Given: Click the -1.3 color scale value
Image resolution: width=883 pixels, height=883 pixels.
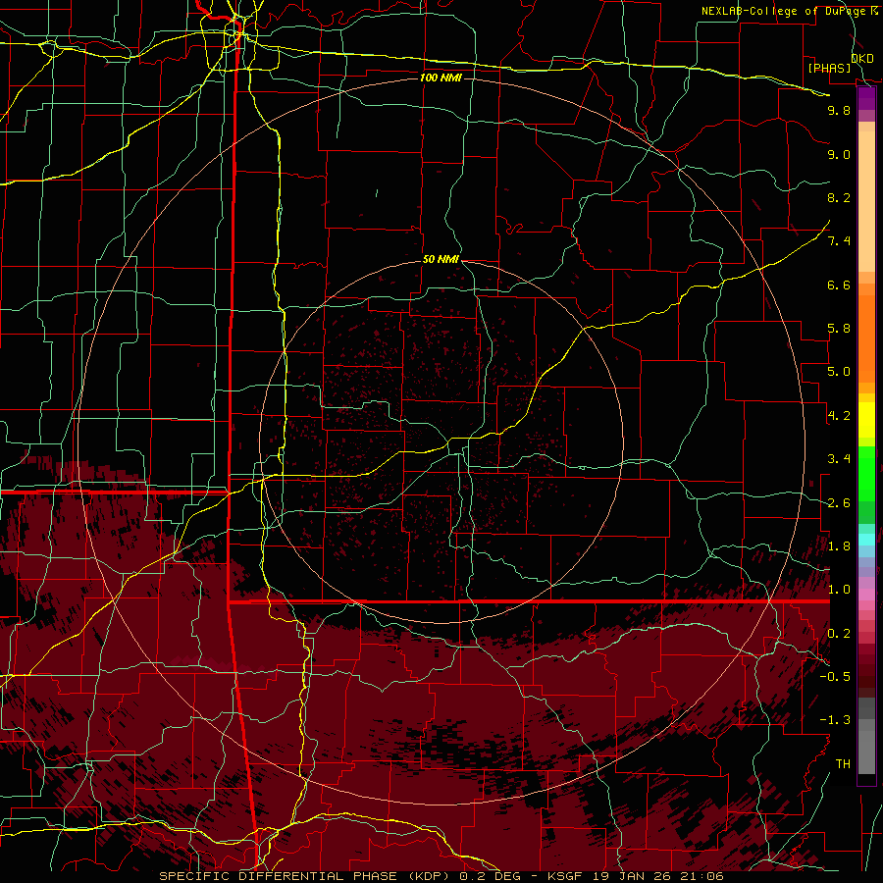Looking at the screenshot, I should (x=835, y=720).
